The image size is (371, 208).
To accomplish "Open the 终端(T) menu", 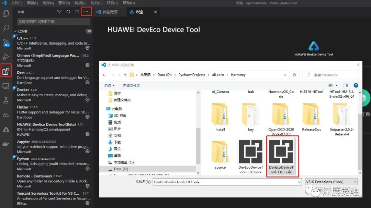I will pyautogui.click(x=112, y=3).
